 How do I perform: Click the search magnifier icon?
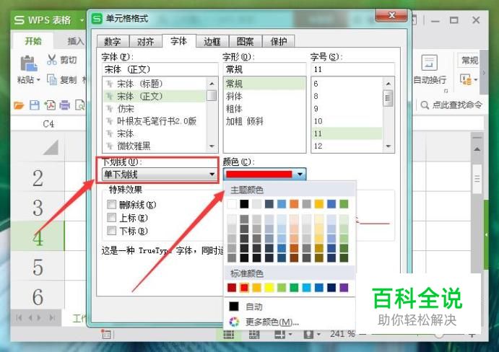(425, 105)
